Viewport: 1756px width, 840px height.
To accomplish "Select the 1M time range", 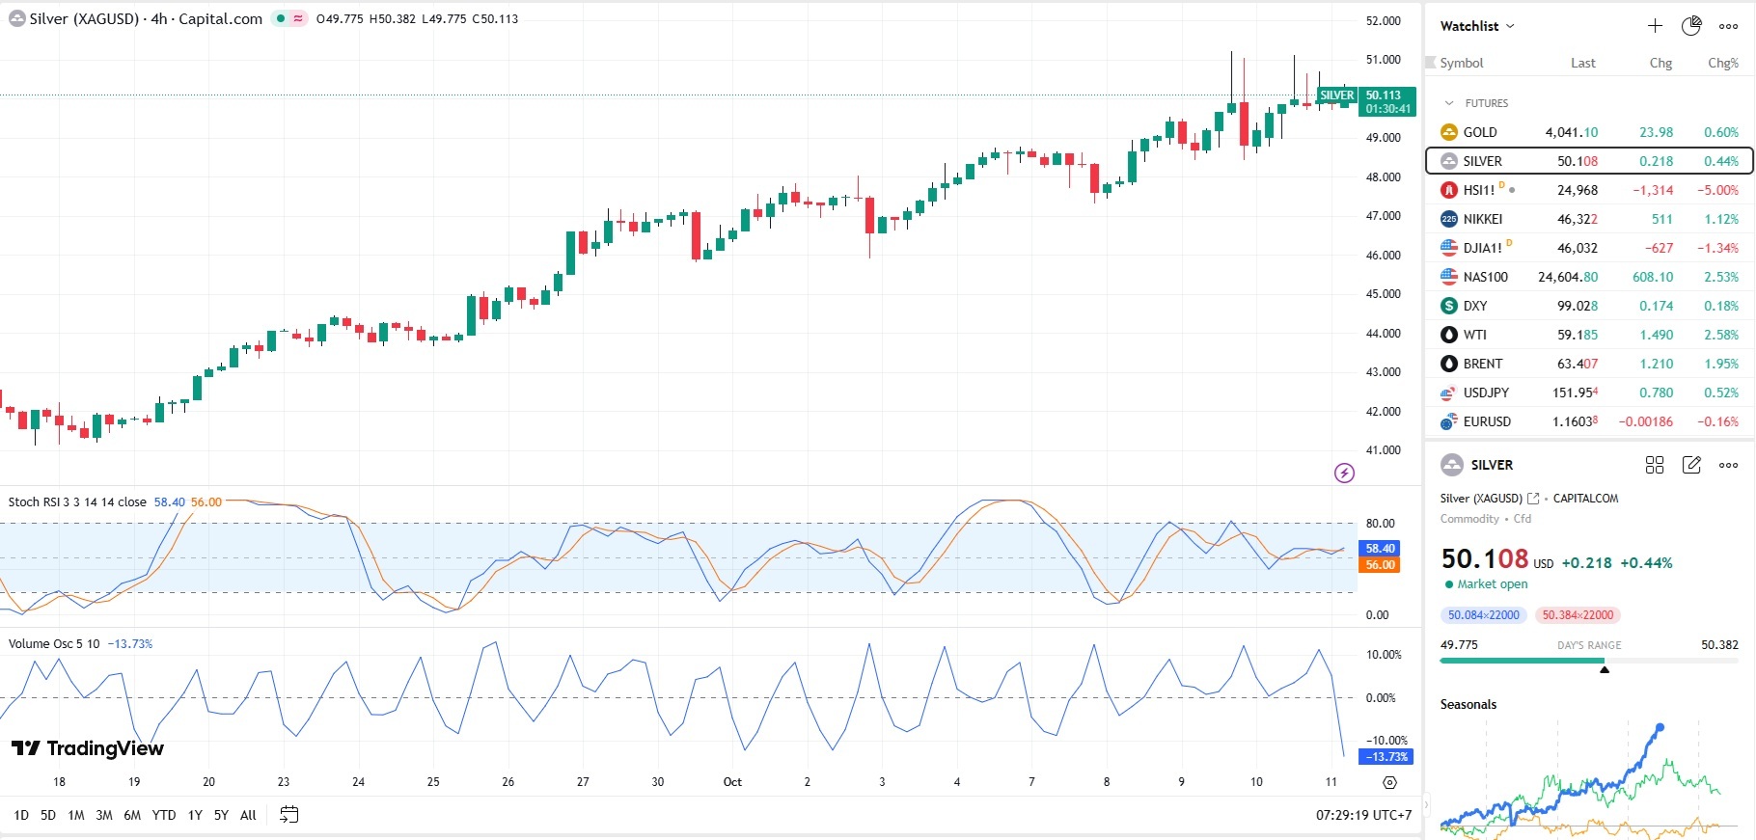I will (76, 815).
